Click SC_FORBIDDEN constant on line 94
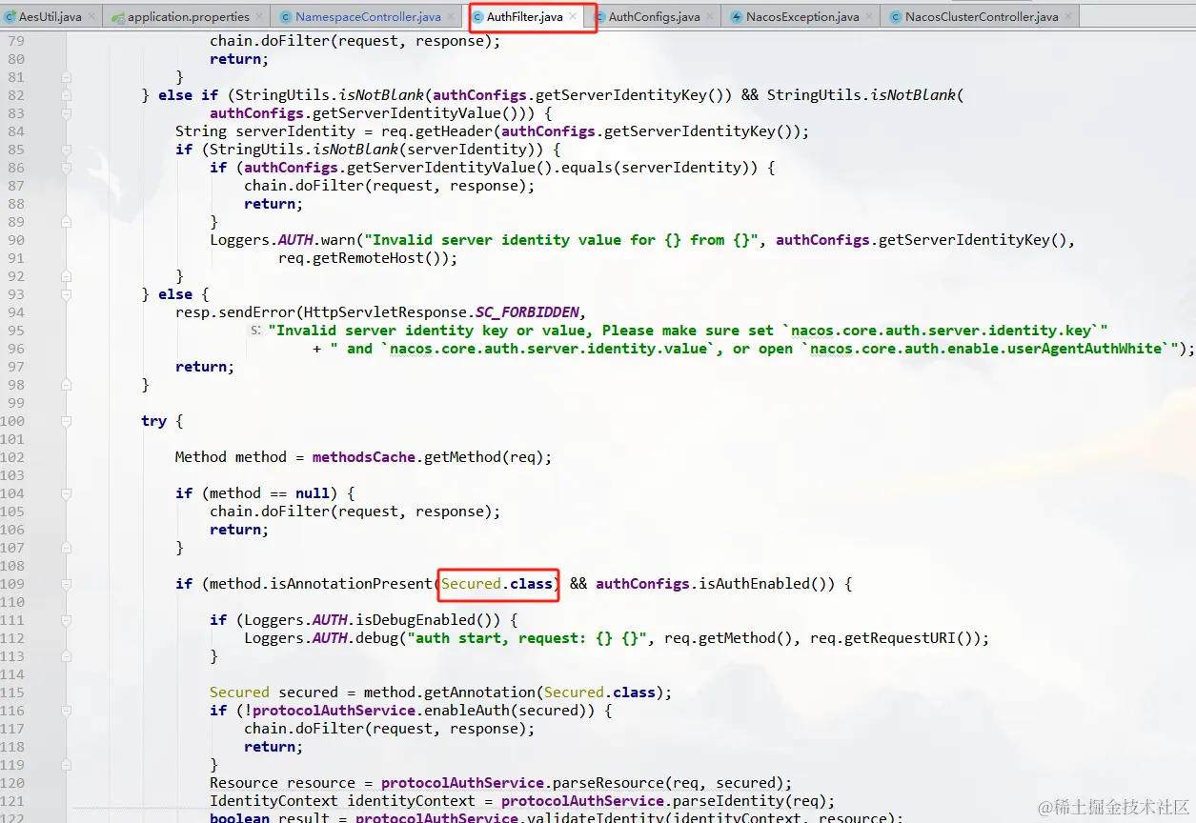The image size is (1196, 823). (x=527, y=312)
